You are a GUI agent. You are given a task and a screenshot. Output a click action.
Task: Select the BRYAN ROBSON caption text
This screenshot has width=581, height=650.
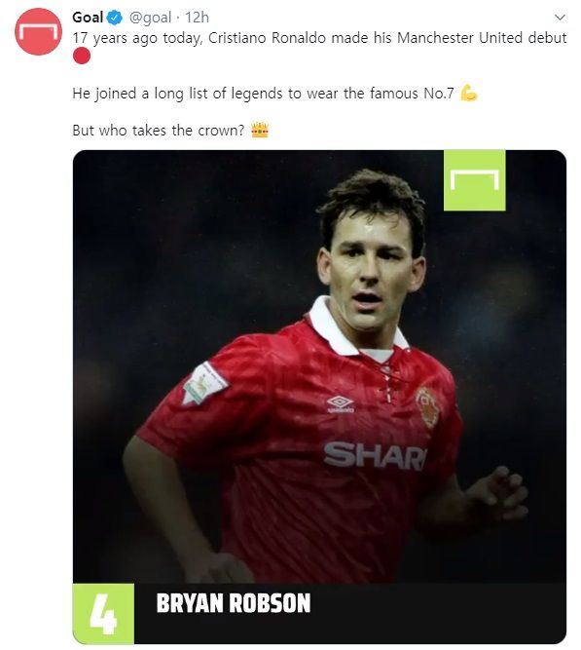coord(234,603)
